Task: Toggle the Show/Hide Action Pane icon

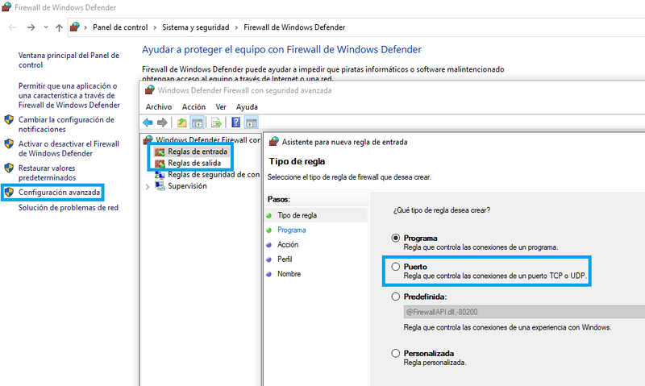Action: tap(251, 122)
